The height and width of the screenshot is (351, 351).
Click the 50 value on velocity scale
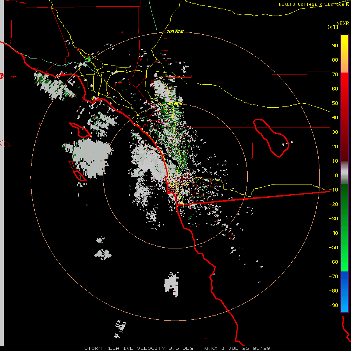click(x=335, y=103)
